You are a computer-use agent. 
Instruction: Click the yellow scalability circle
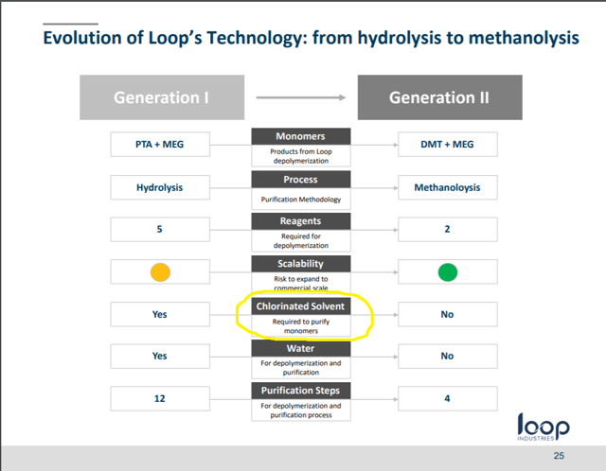pyautogui.click(x=160, y=272)
